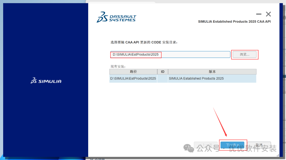Click the empty ID cell in install row
The height and width of the screenshot is (160, 286).
pos(163,79)
